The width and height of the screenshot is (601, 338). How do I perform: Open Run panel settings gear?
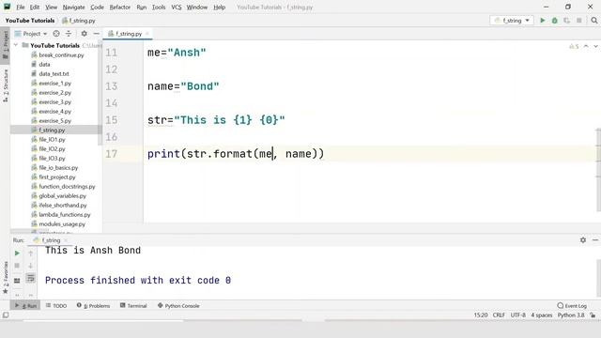click(583, 240)
